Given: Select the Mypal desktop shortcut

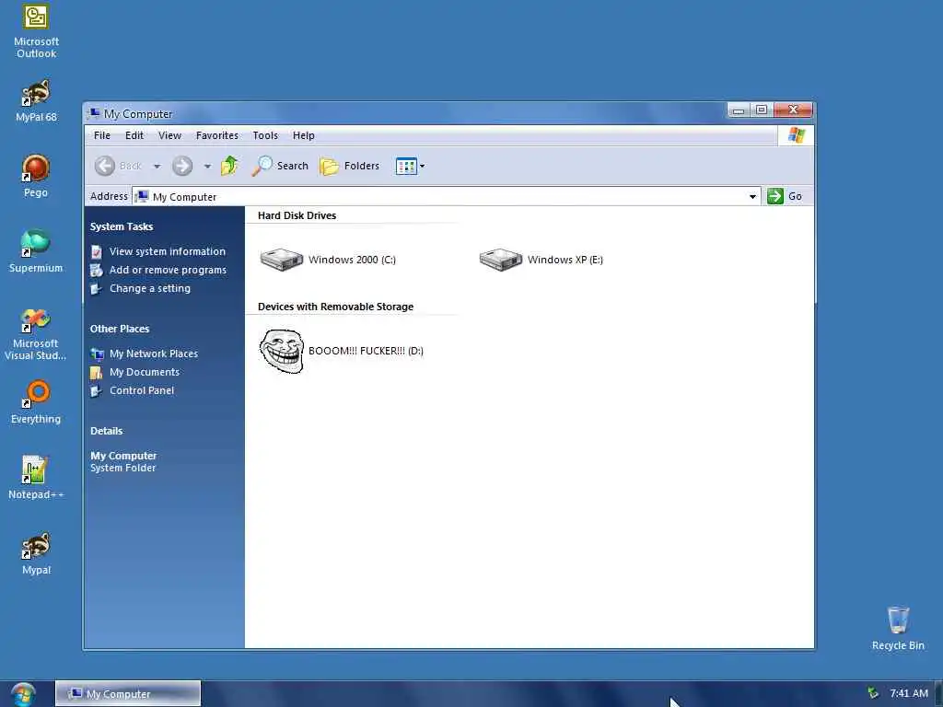Looking at the screenshot, I should pyautogui.click(x=36, y=553).
